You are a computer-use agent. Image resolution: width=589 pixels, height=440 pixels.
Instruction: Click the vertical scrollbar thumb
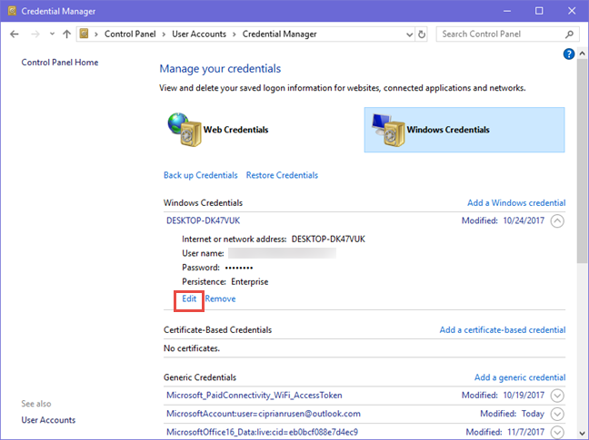tap(583, 161)
